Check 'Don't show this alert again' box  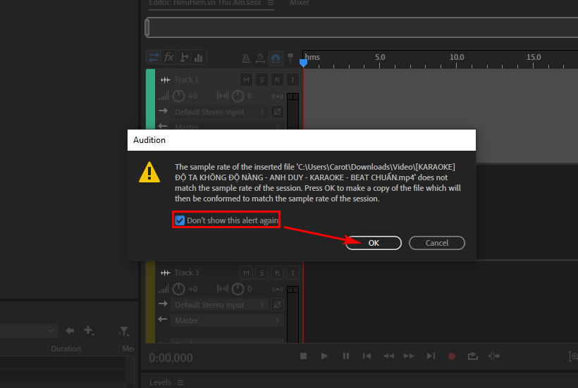(180, 220)
